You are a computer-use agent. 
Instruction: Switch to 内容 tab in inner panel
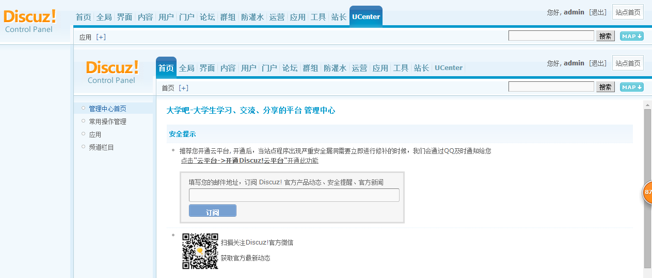coord(228,68)
